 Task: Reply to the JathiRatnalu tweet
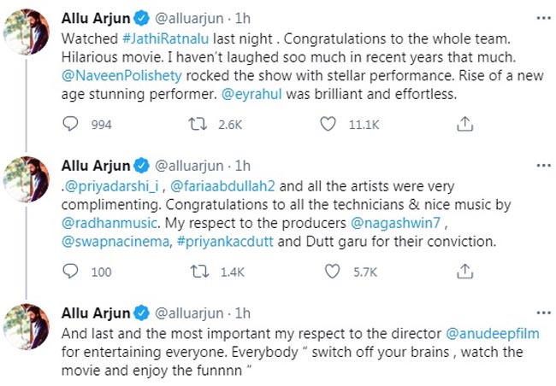coord(74,125)
